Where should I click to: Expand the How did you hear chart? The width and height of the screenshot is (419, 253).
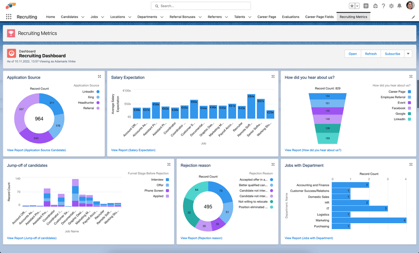tap(411, 77)
